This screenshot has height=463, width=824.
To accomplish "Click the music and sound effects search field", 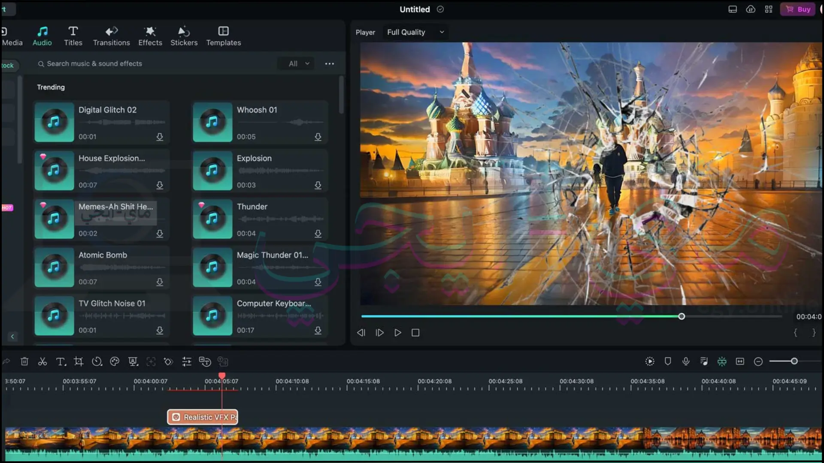I will pos(154,63).
